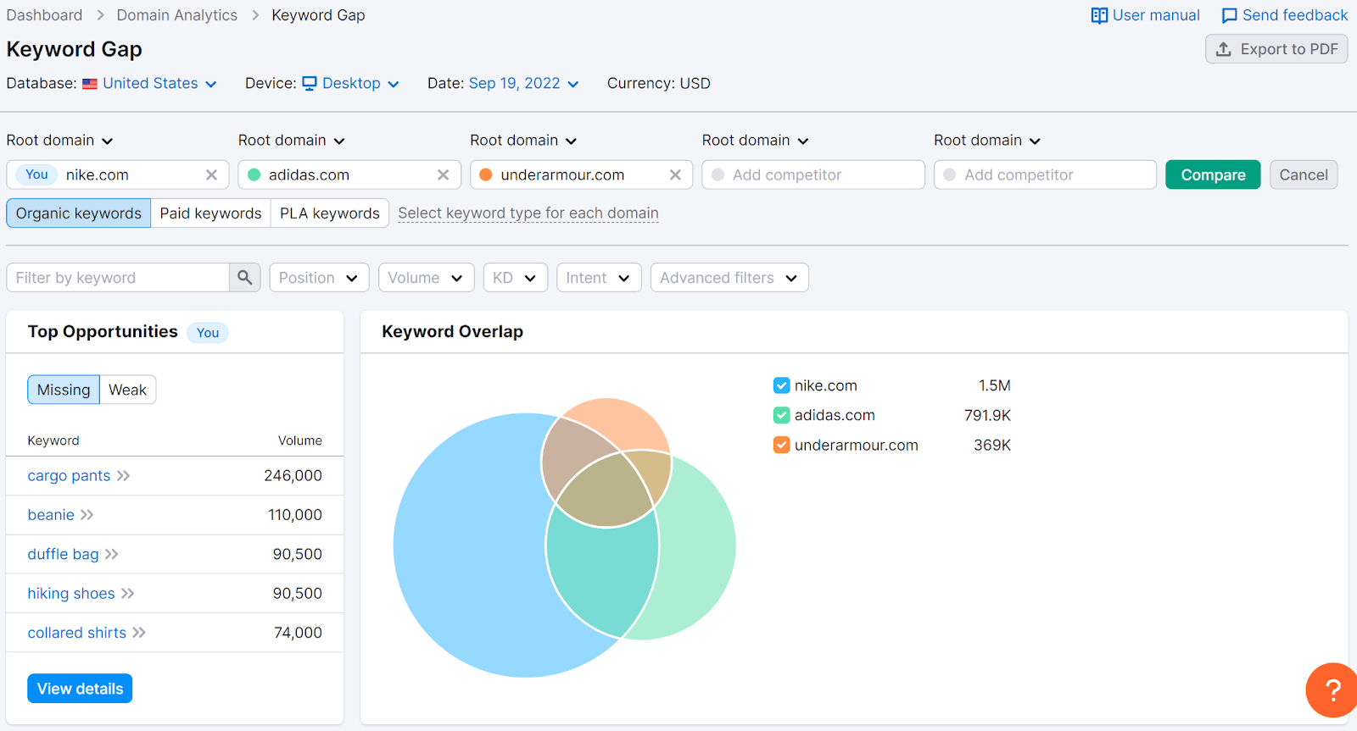
Task: Click the Compare button
Action: coord(1213,174)
